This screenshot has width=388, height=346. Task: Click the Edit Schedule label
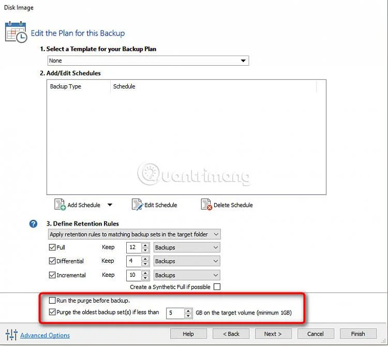(160, 205)
